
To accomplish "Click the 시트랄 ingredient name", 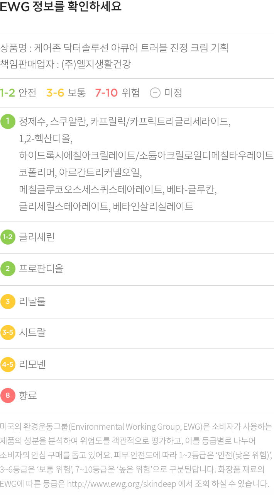I will pyautogui.click(x=32, y=332).
